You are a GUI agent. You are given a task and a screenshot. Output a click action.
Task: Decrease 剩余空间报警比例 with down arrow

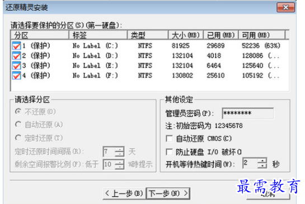tap(119, 167)
